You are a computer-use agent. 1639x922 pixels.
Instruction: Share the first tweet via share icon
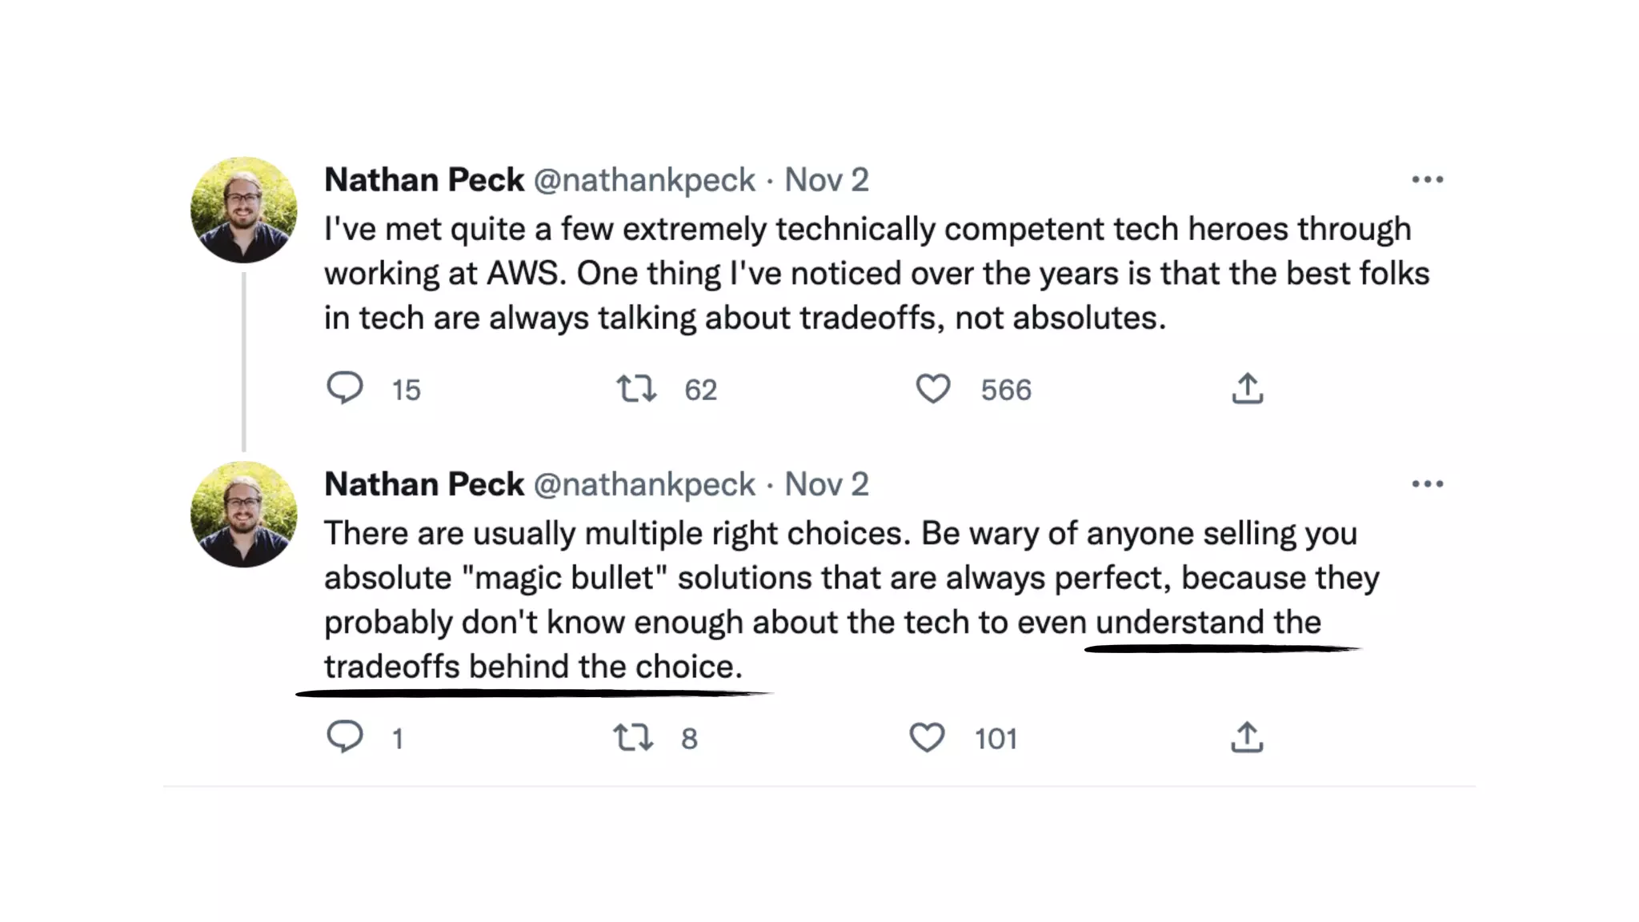(1247, 389)
